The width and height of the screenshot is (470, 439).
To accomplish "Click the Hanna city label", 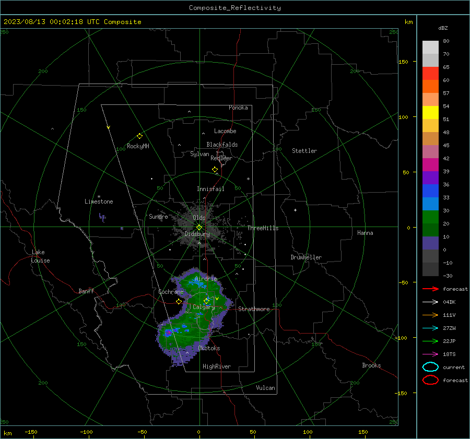I will click(365, 233).
